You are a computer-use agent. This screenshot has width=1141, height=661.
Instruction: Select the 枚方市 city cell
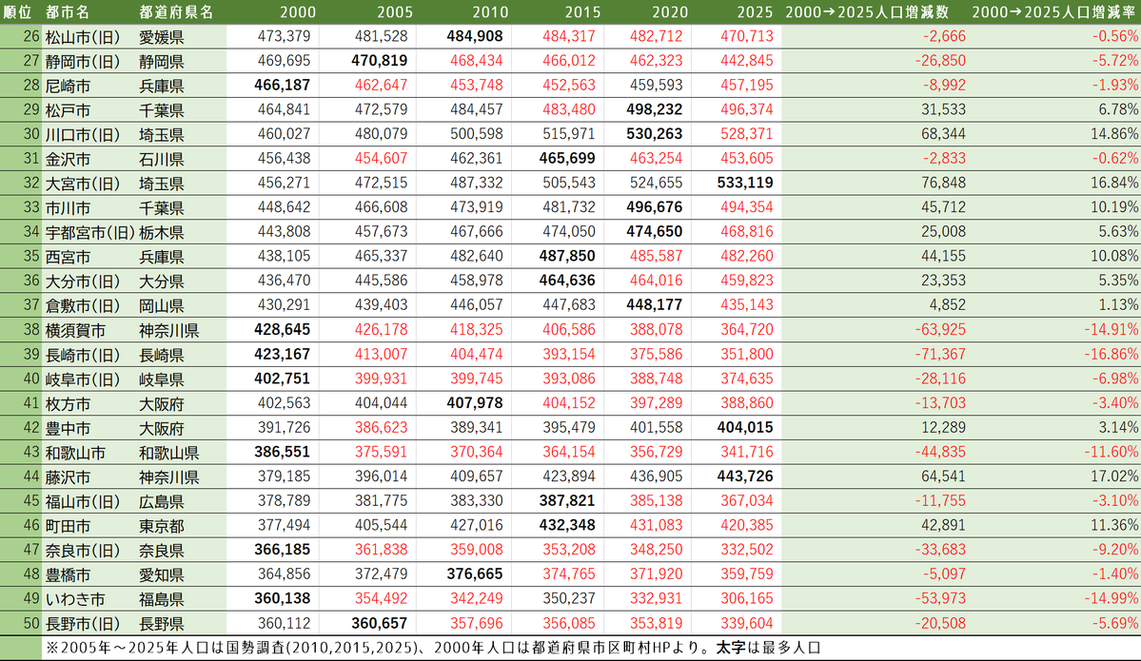pos(68,403)
